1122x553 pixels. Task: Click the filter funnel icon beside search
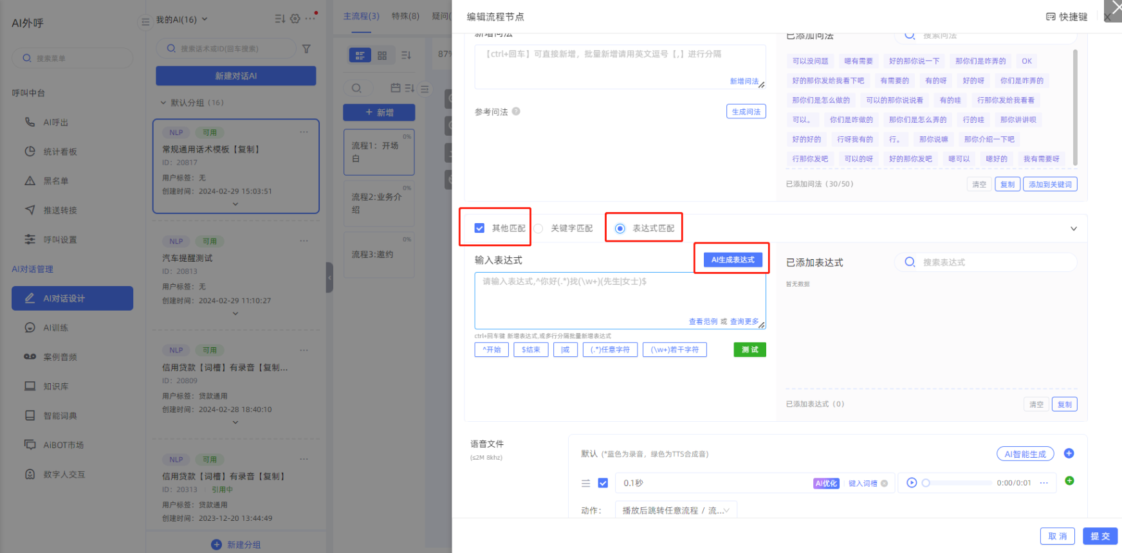[306, 49]
